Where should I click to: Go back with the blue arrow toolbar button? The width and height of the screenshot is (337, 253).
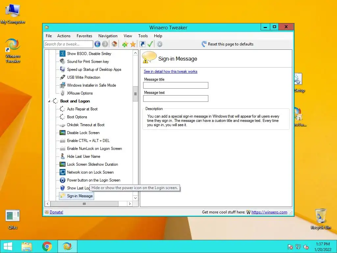(x=97, y=44)
